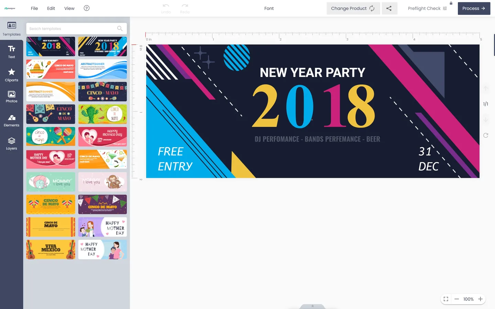Go to previous page up arrow

point(486,88)
